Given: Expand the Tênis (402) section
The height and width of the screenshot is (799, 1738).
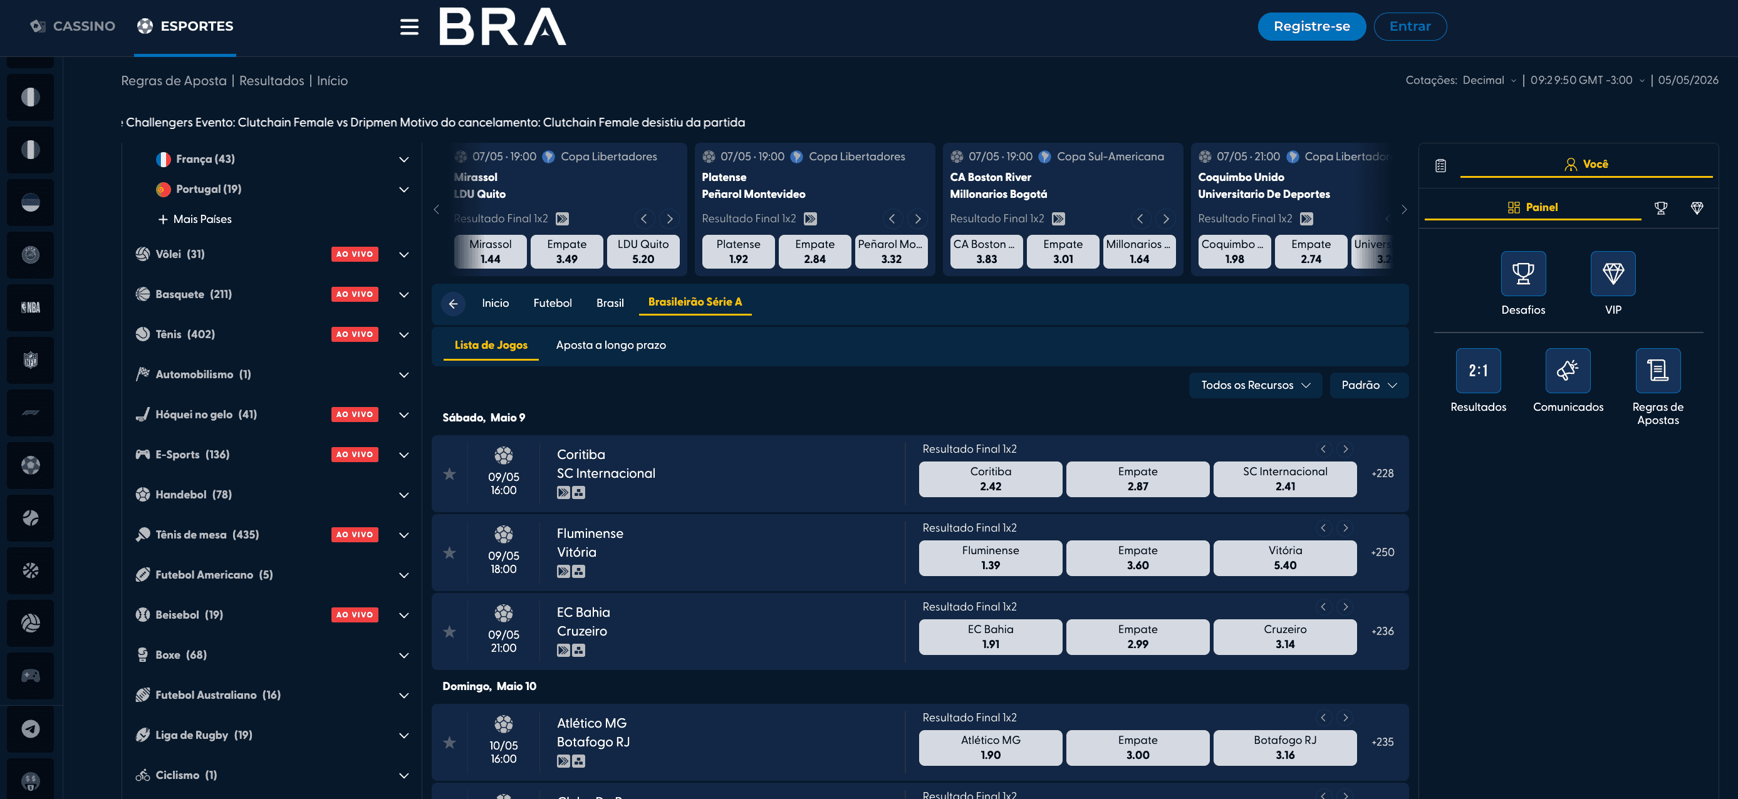Looking at the screenshot, I should [x=404, y=335].
